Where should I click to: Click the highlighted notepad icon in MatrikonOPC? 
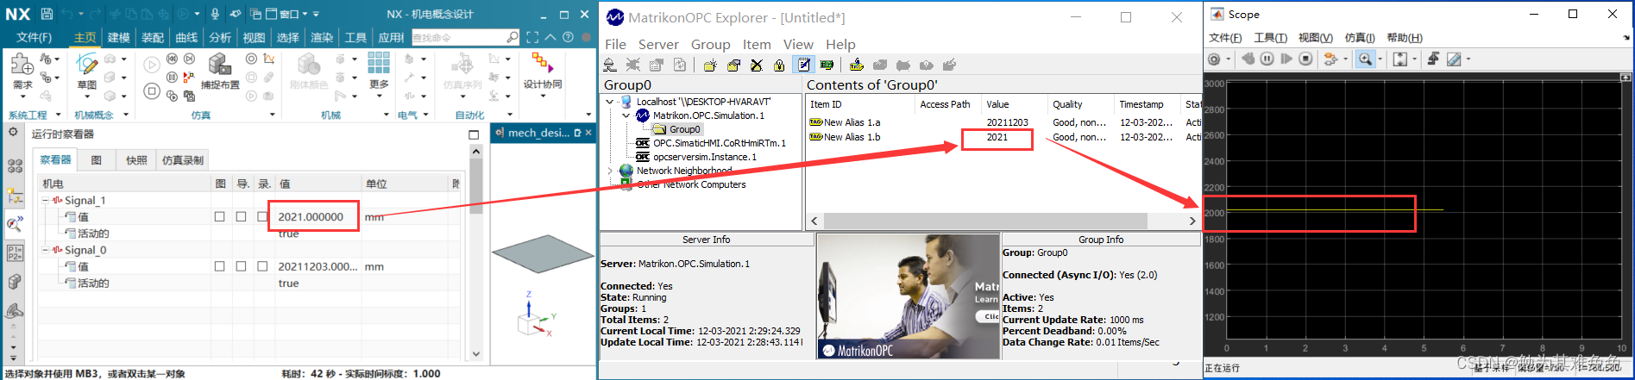coord(804,65)
